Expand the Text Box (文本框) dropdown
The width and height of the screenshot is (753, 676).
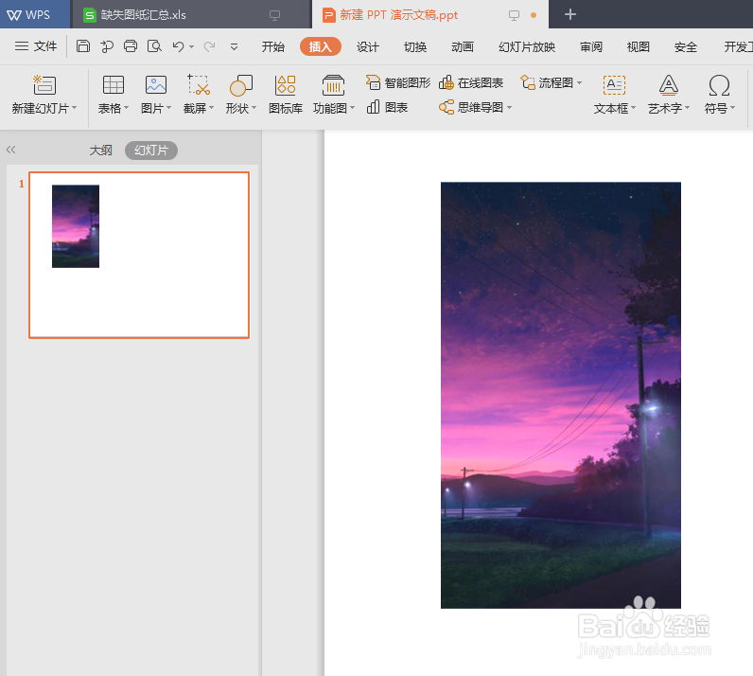click(634, 108)
